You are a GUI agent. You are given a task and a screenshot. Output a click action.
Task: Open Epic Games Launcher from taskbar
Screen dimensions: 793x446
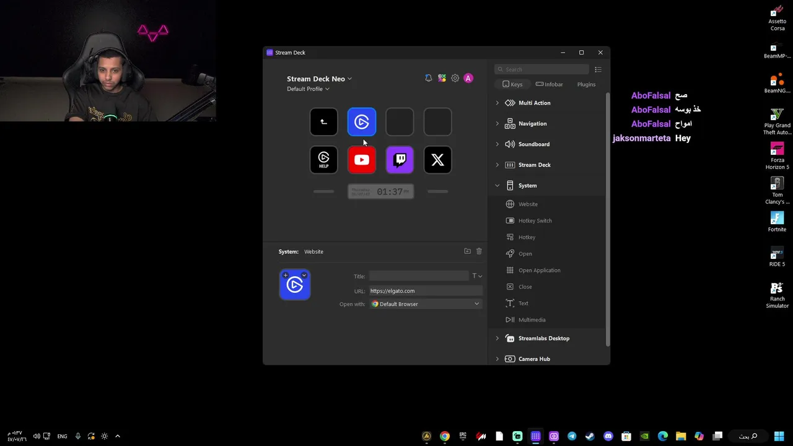click(x=463, y=436)
